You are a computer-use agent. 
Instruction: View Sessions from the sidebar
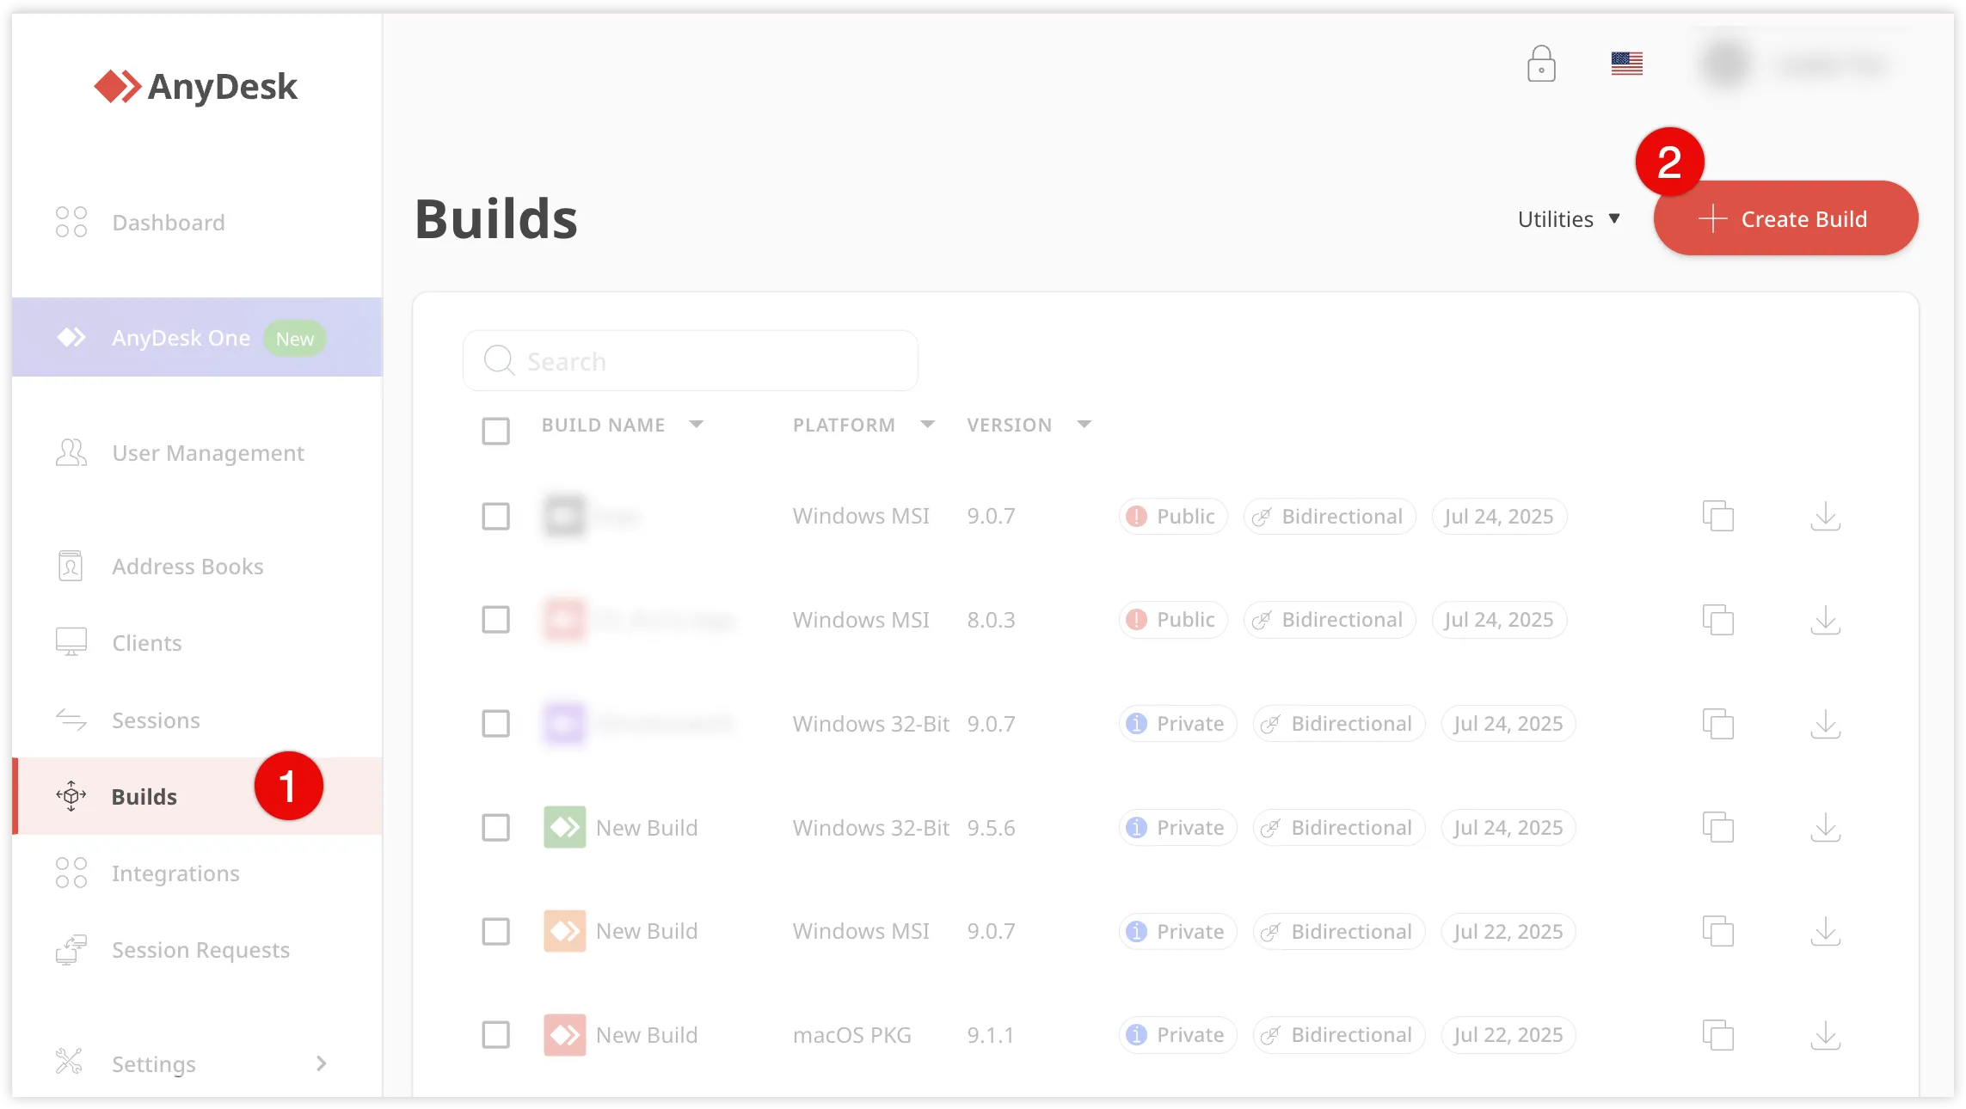[x=156, y=720]
